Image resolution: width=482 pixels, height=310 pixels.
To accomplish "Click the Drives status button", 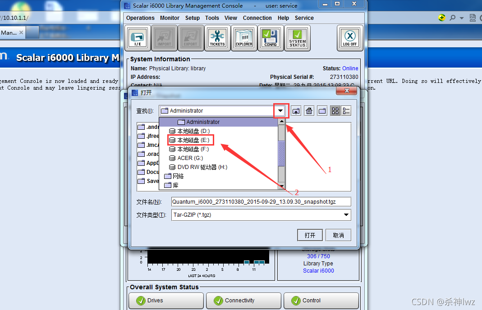I will click(166, 301).
